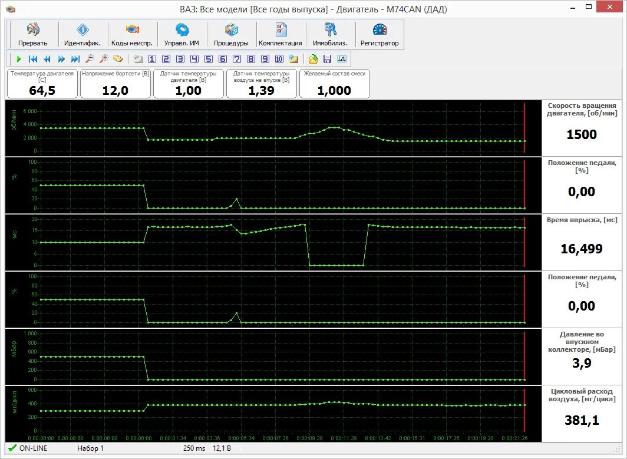
Task: Select parameter set 9
Action: pyautogui.click(x=265, y=59)
